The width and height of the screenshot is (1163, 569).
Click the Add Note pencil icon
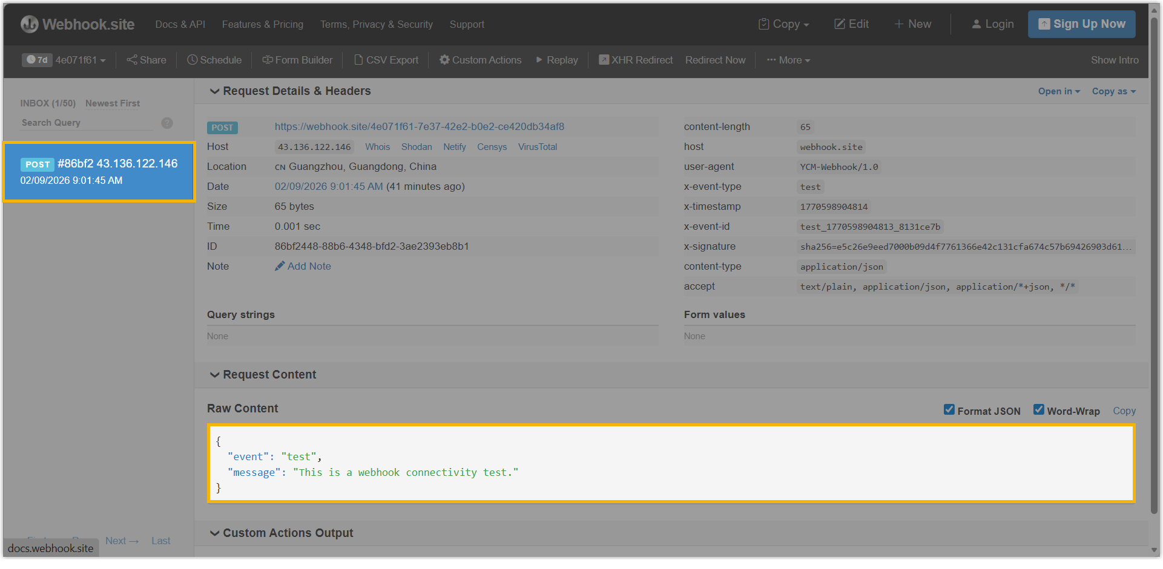pyautogui.click(x=280, y=266)
